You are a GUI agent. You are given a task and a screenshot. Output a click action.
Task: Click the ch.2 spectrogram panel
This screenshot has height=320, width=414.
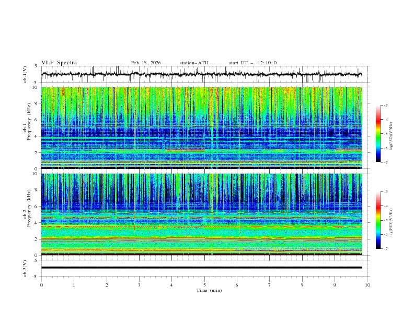(201, 214)
